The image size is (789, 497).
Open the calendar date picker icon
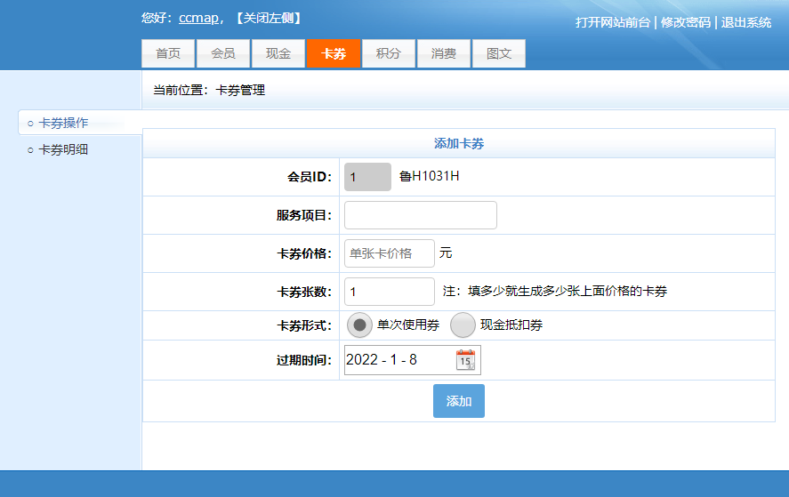(465, 360)
